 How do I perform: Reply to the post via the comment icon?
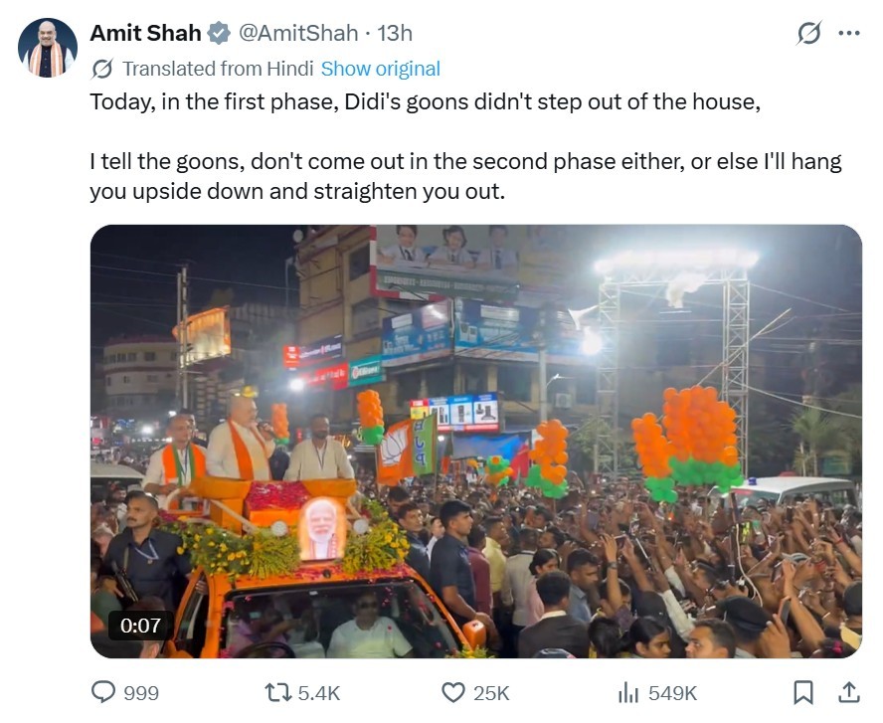[103, 692]
